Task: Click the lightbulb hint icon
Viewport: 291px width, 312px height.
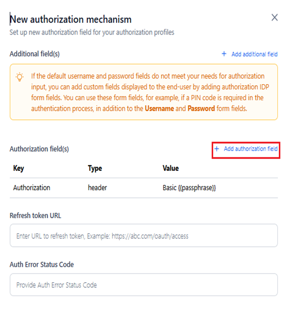Action: click(20, 77)
